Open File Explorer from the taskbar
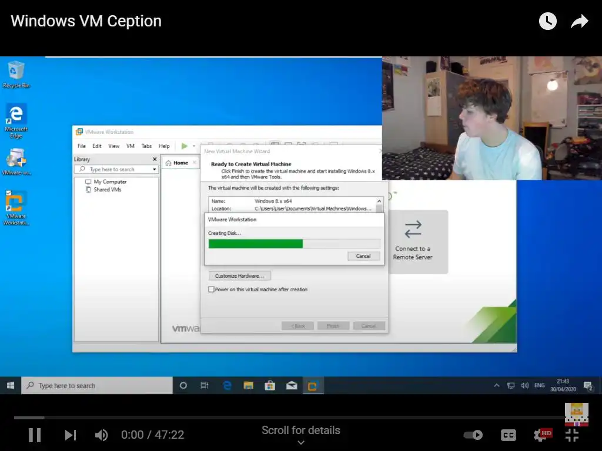This screenshot has height=451, width=602. 249,385
